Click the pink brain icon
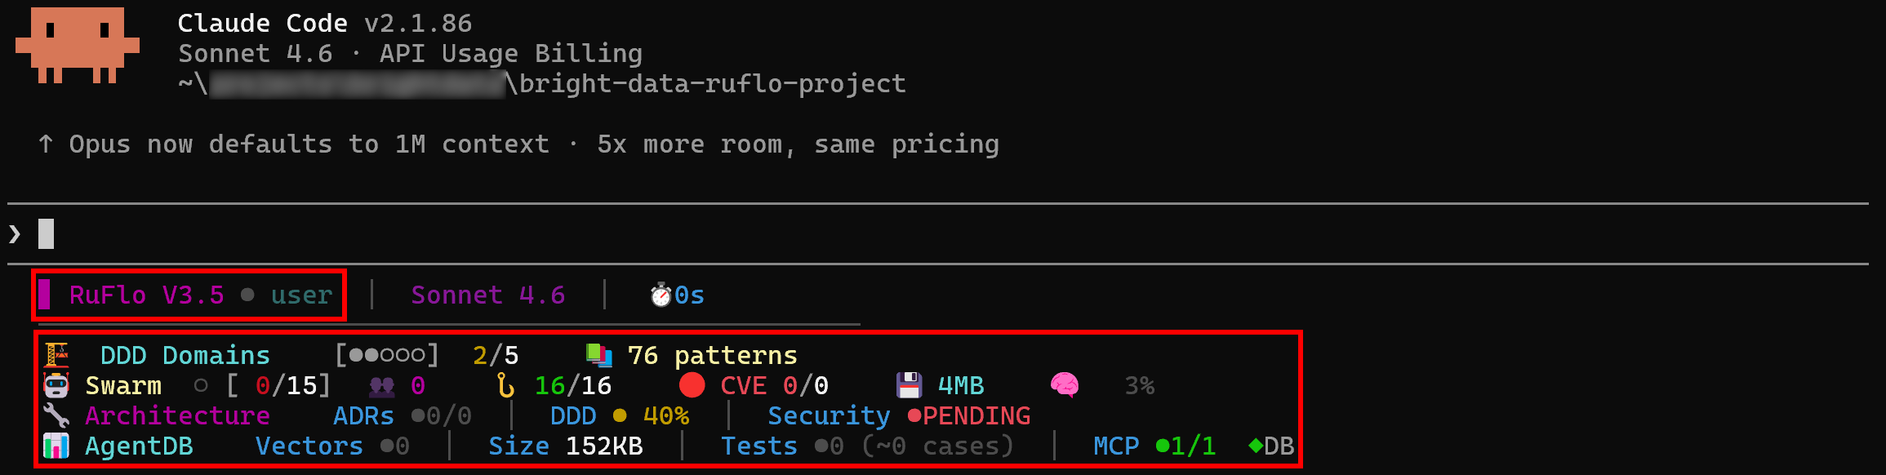Screen dimensions: 1886x475 pos(1064,385)
